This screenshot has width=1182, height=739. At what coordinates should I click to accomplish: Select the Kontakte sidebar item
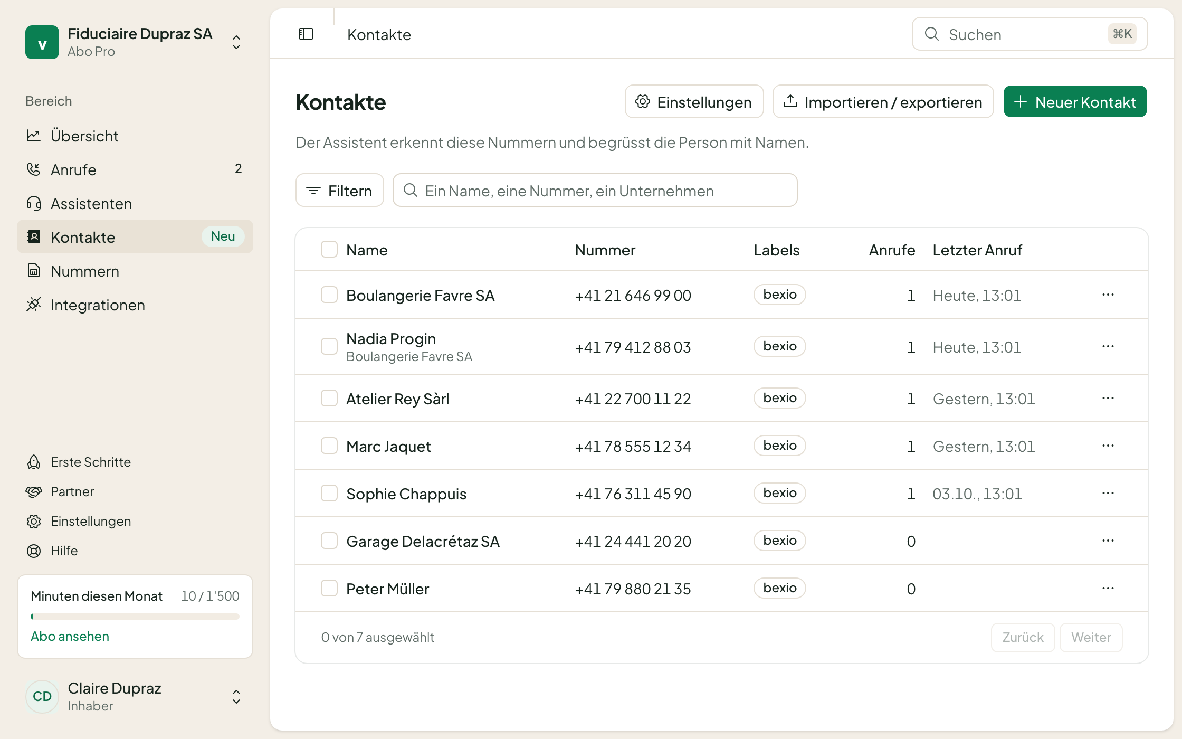pos(135,236)
